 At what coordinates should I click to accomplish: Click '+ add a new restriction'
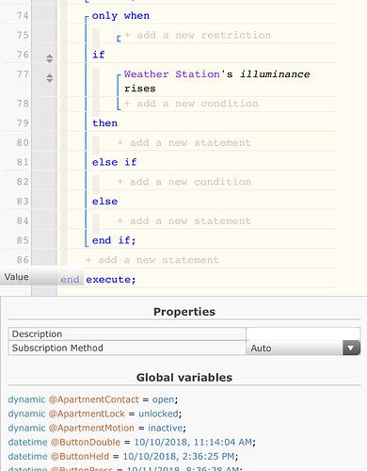(x=198, y=35)
